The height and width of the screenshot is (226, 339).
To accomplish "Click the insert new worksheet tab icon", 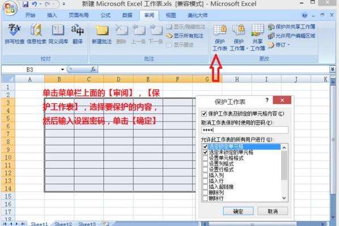I will (x=106, y=224).
